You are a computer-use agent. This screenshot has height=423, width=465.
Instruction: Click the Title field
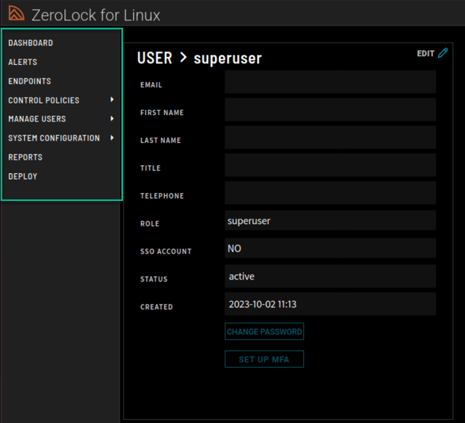(x=331, y=165)
